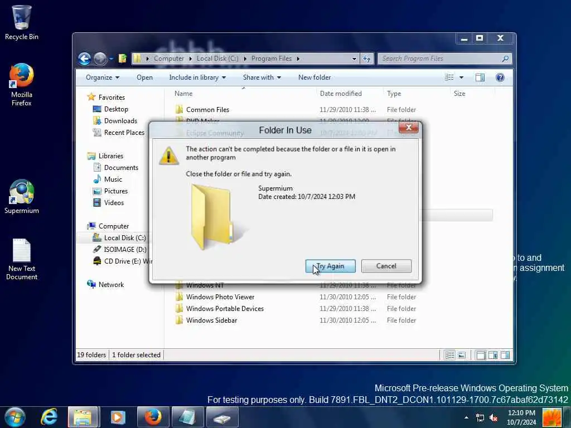Show hidden system tray icons arrow
571x428 pixels.
click(x=466, y=417)
